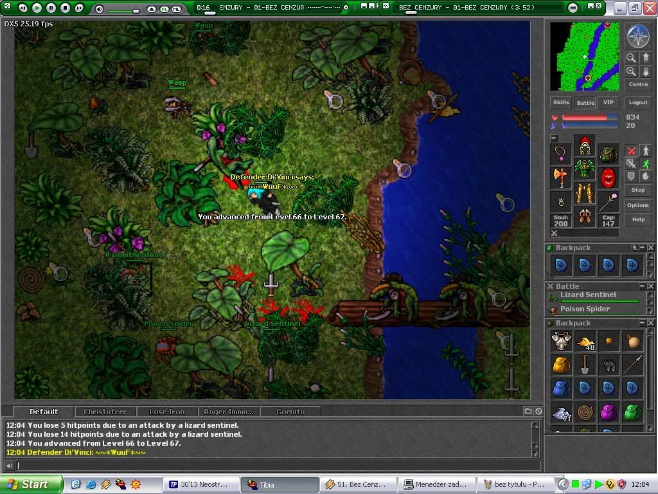
Task: Click the red demon shield slot
Action: coord(608,178)
